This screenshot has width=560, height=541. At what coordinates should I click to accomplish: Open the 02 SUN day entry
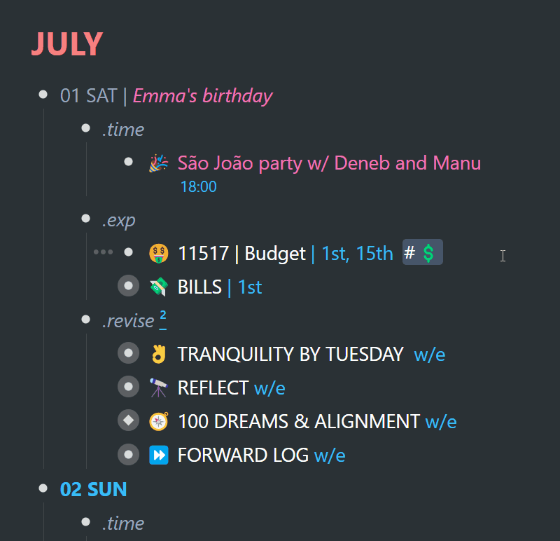(x=93, y=489)
